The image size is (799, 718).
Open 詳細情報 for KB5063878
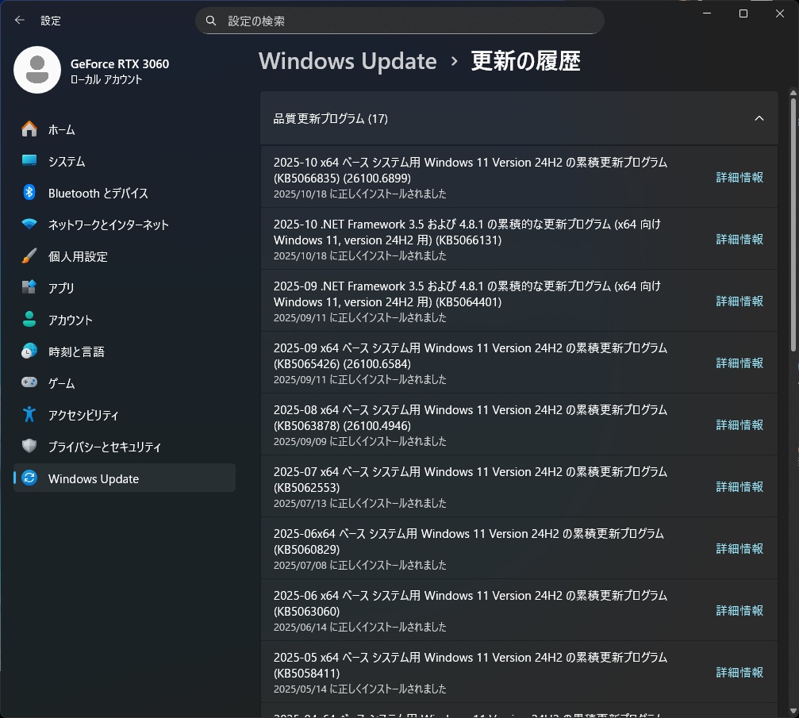pos(739,425)
